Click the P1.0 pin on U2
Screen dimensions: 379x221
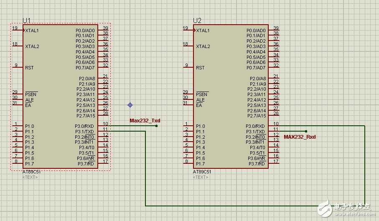coord(200,126)
